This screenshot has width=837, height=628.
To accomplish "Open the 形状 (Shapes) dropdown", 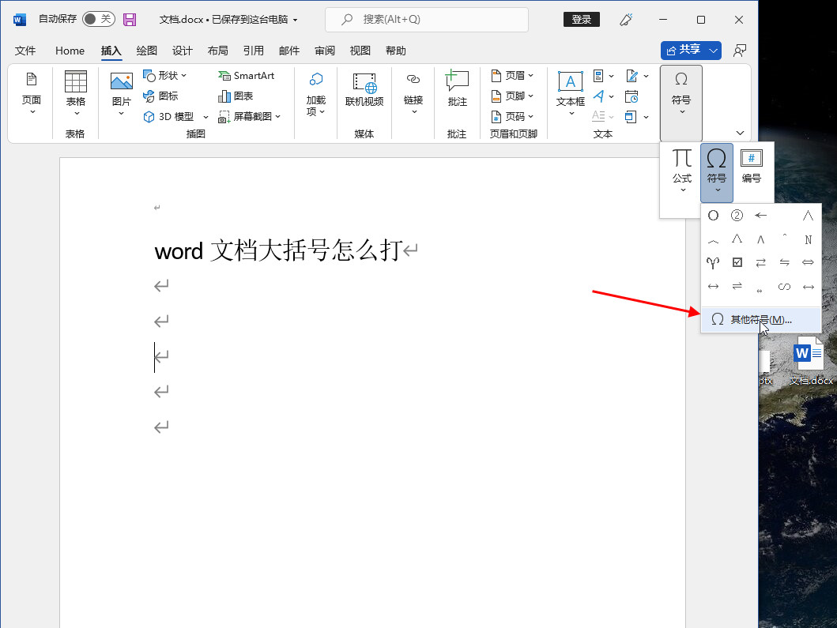I will (x=165, y=76).
